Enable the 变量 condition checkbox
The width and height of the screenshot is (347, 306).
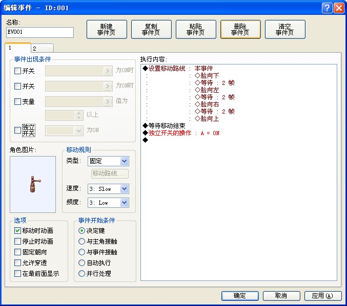click(17, 101)
